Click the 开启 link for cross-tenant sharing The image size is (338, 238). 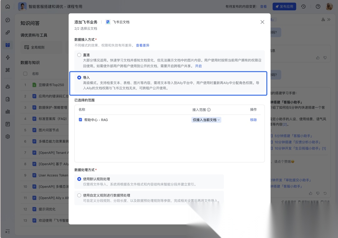[198, 66]
